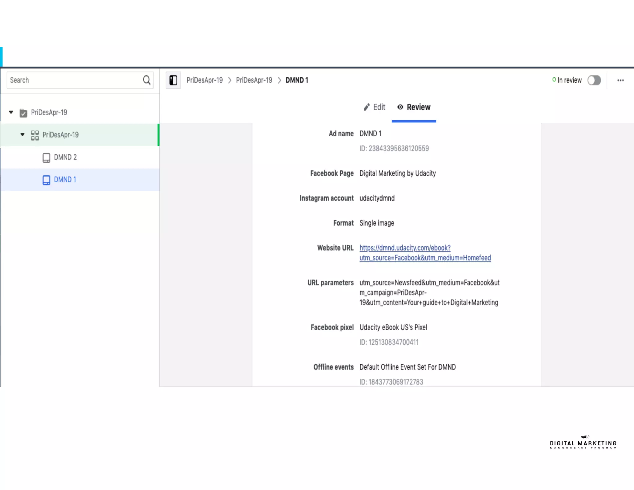Image resolution: width=634 pixels, height=490 pixels.
Task: Switch to the Edit tab
Action: click(x=379, y=107)
